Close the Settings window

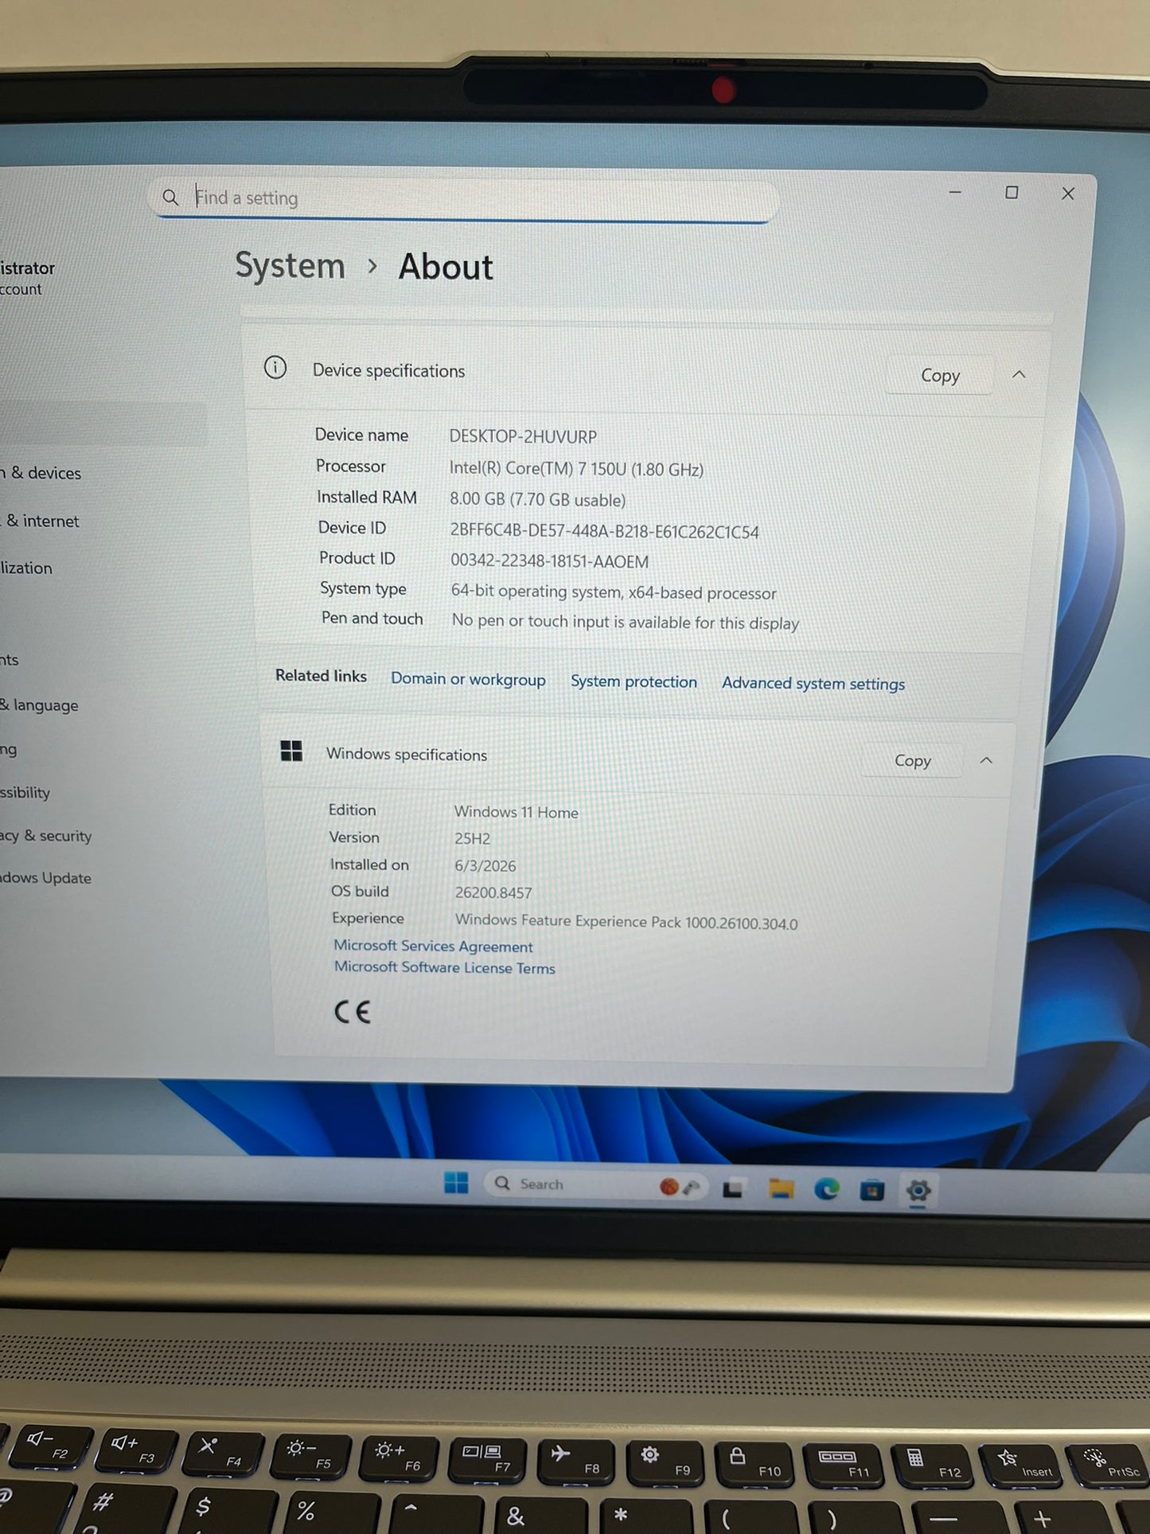(x=1068, y=193)
